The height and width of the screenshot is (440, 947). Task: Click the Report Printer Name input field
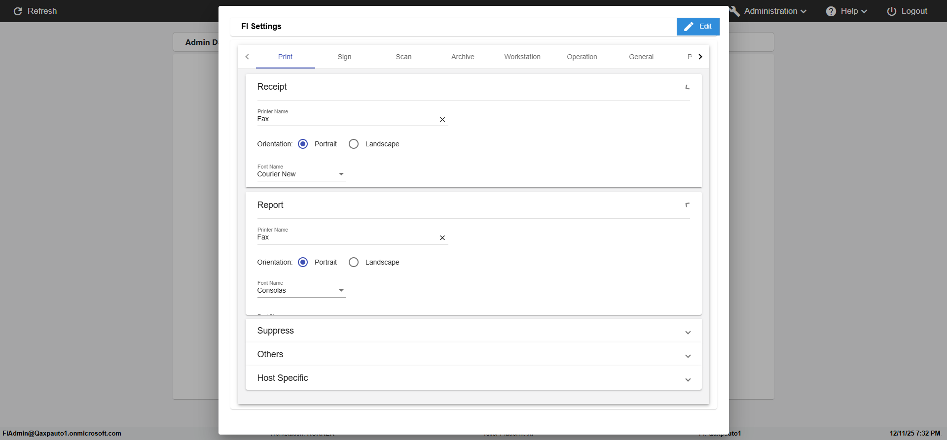click(x=345, y=237)
